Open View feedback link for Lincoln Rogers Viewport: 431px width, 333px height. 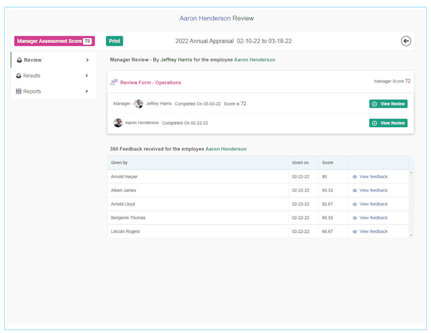point(373,232)
